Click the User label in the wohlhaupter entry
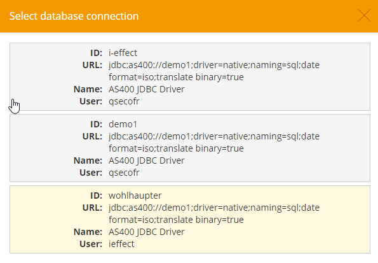The width and height of the screenshot is (378, 263). pyautogui.click(x=91, y=244)
